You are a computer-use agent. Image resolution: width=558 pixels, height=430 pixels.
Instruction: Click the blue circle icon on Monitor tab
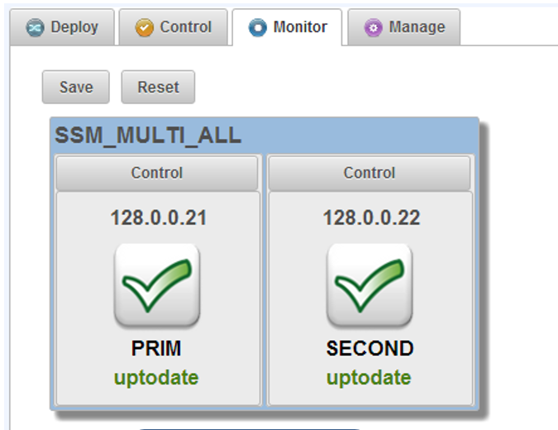258,27
